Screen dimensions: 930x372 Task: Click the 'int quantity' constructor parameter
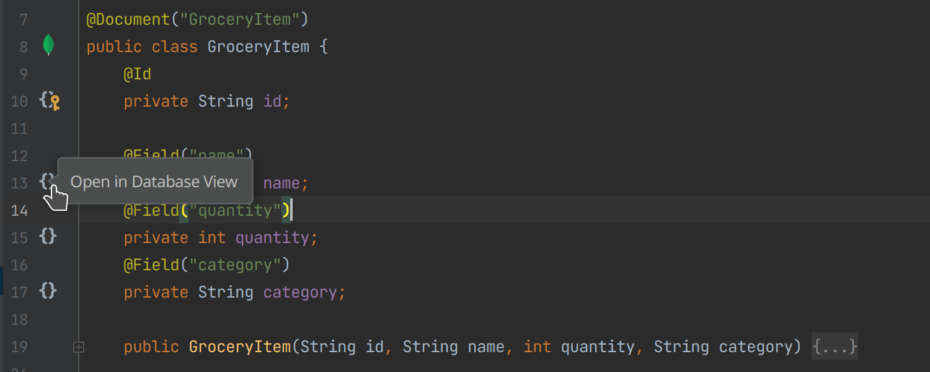(579, 347)
